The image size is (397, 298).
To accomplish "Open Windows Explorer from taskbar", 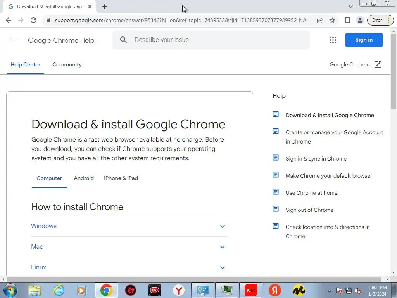I will pyautogui.click(x=35, y=290).
